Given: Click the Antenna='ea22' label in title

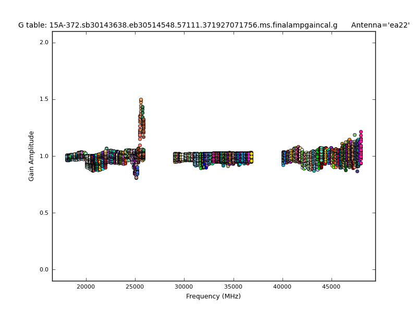Looking at the screenshot, I should click(380, 25).
